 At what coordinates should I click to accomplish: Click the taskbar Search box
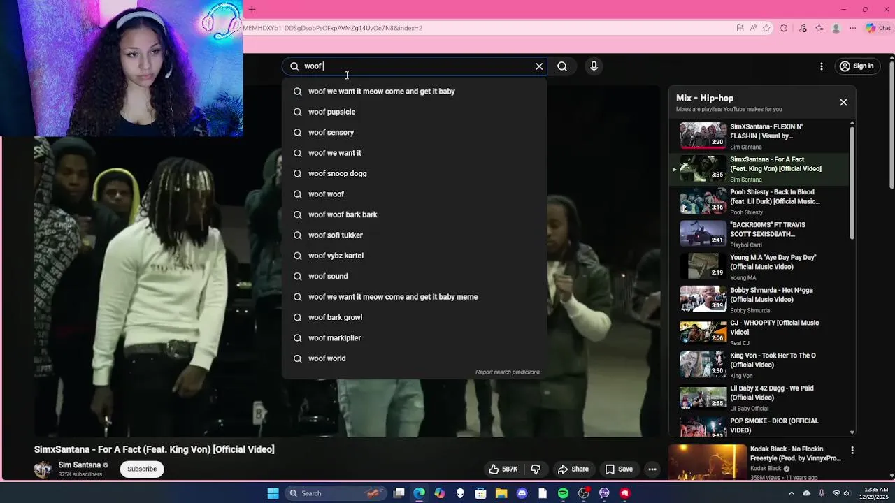click(336, 493)
